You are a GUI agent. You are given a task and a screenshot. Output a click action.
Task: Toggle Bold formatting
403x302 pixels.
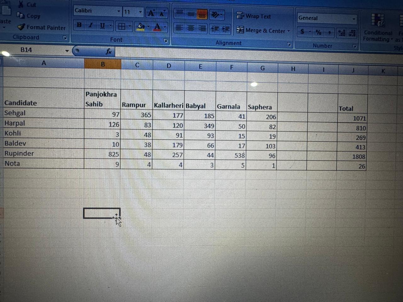[x=79, y=25]
